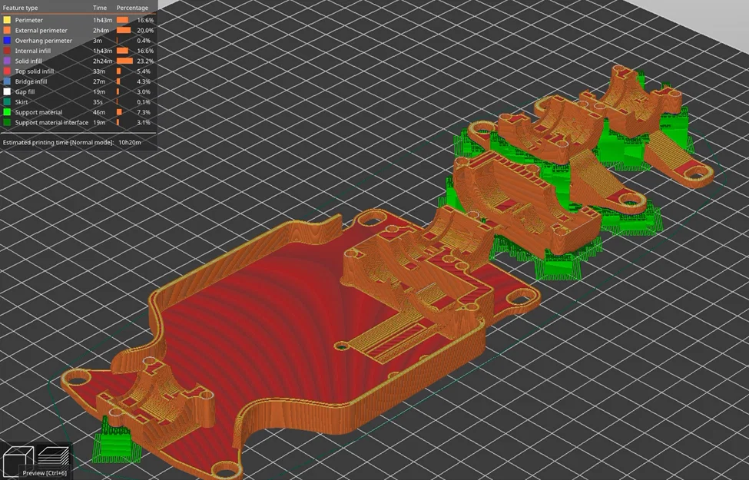Click the blue Overhang perimeter color swatch

pyautogui.click(x=8, y=41)
